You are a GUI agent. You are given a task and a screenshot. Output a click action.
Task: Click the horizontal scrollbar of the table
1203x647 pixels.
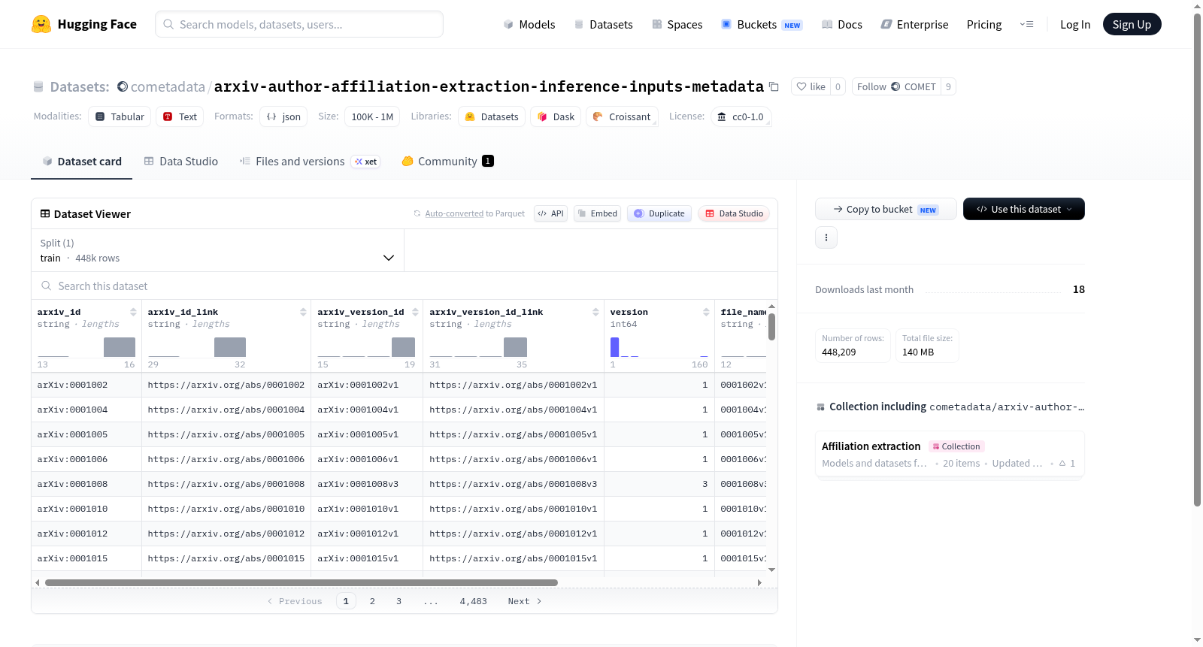point(301,582)
